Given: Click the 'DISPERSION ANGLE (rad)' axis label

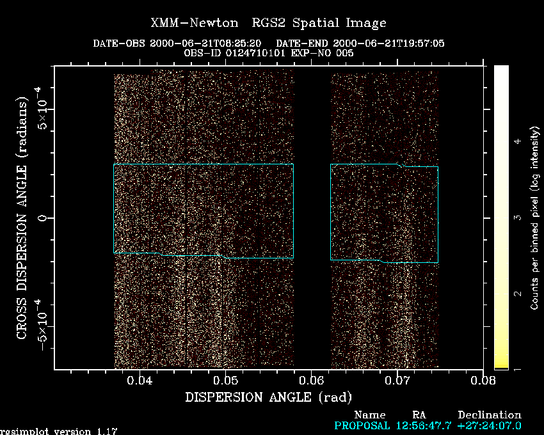Looking at the screenshot, I should pos(269,397).
